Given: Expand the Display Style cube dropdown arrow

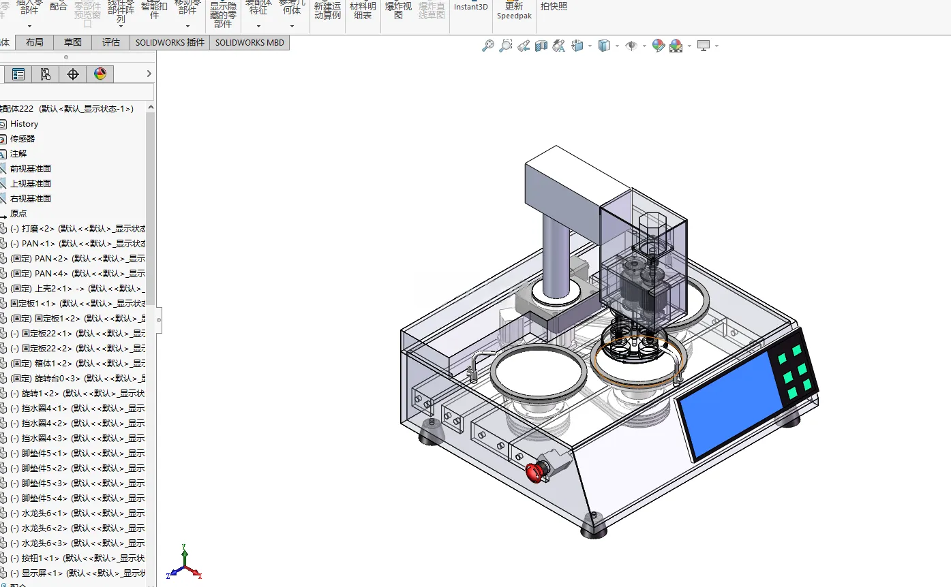Looking at the screenshot, I should [x=617, y=46].
